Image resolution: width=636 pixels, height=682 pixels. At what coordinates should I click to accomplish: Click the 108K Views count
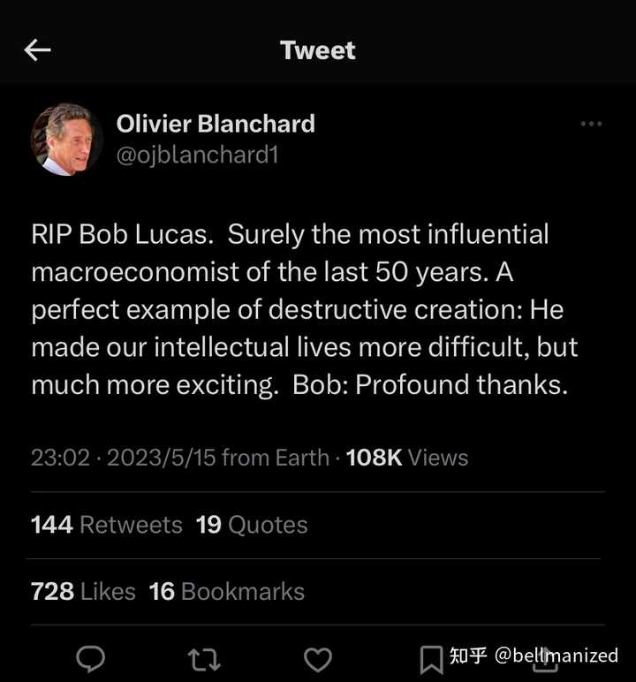pos(407,458)
